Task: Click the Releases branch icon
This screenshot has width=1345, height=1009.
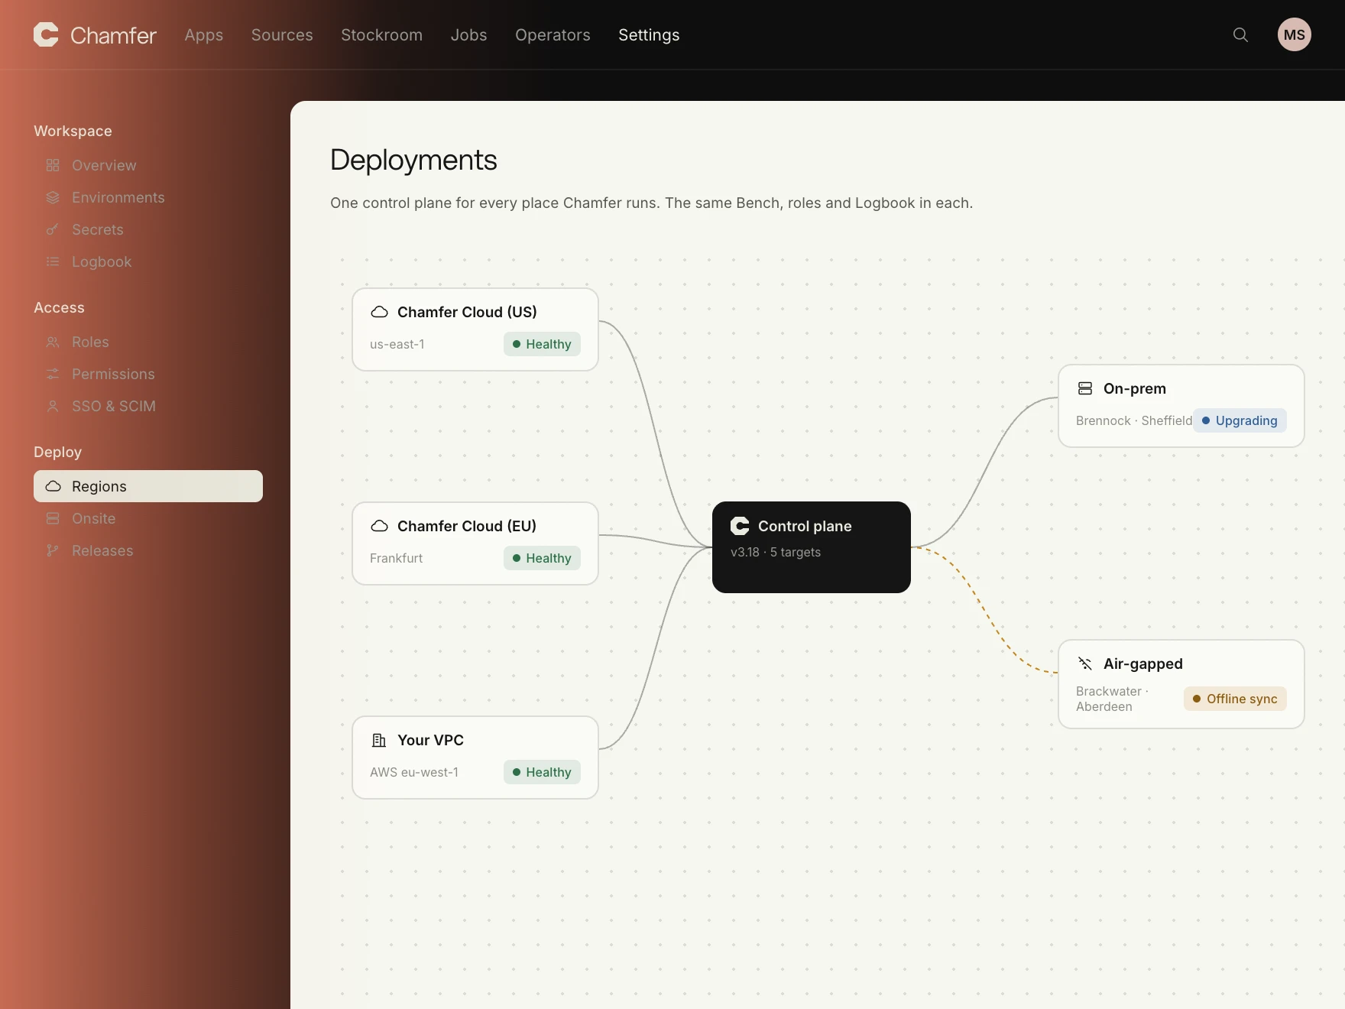Action: pos(53,550)
